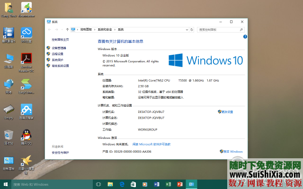Open File Explorer from the taskbar
Screen dimensions: 303x189
pos(110,184)
